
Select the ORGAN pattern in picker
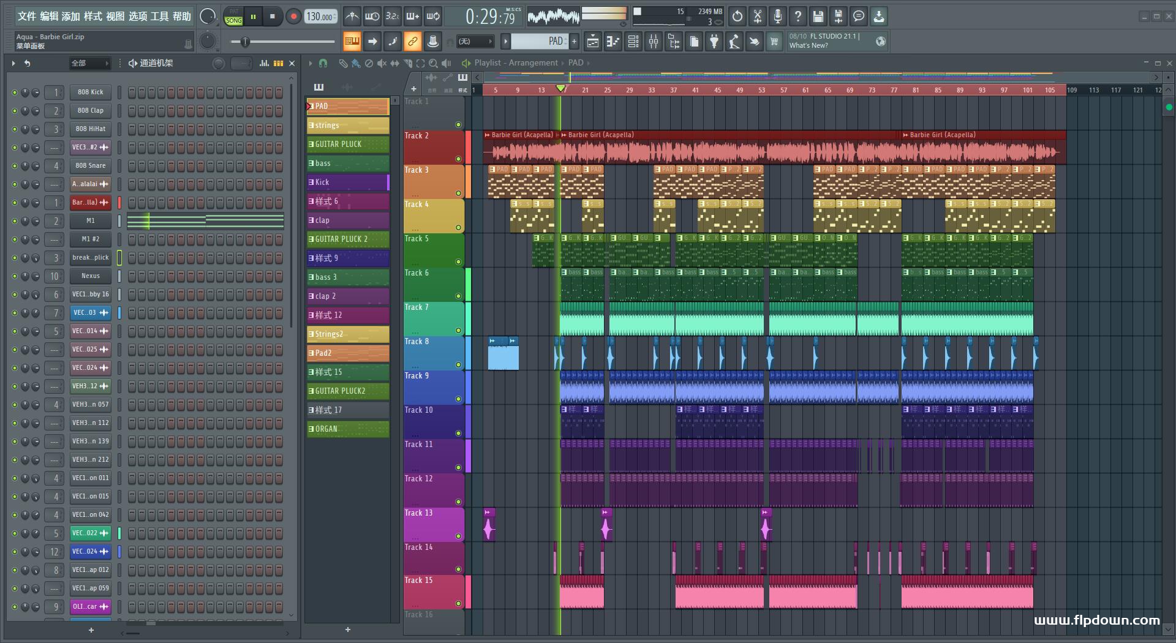pyautogui.click(x=348, y=429)
